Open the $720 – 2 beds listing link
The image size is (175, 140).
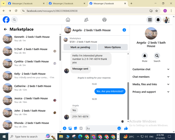click(x=83, y=42)
